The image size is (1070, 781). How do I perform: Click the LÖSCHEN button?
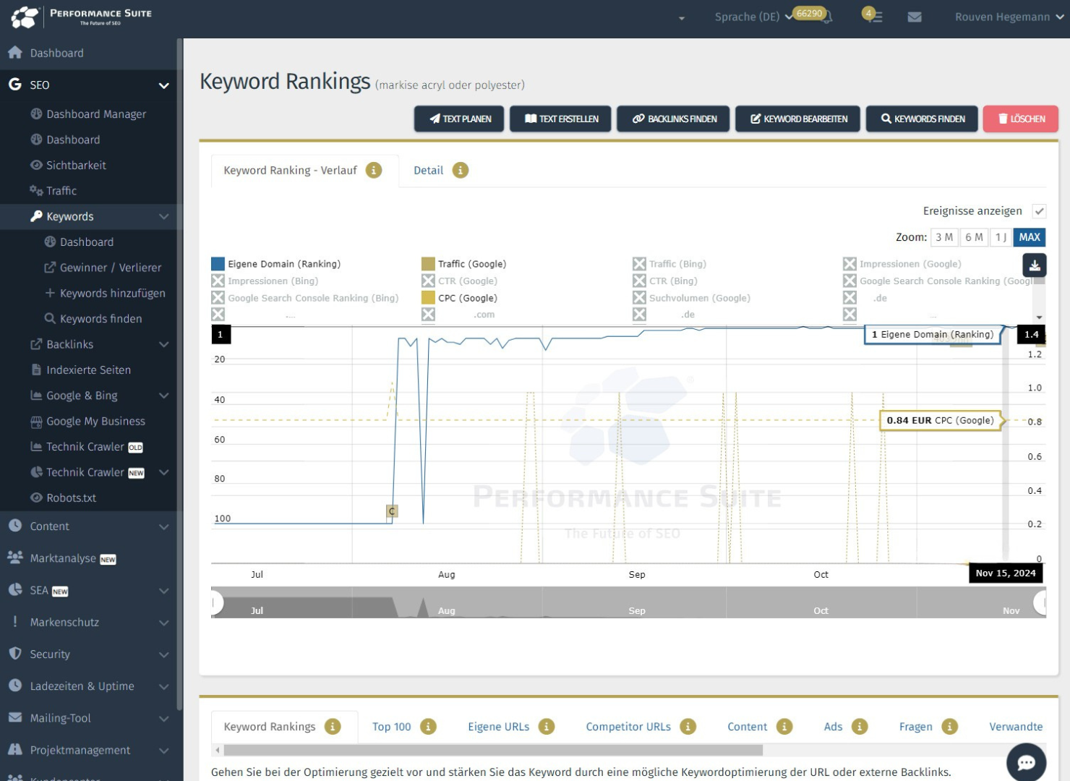click(x=1020, y=119)
